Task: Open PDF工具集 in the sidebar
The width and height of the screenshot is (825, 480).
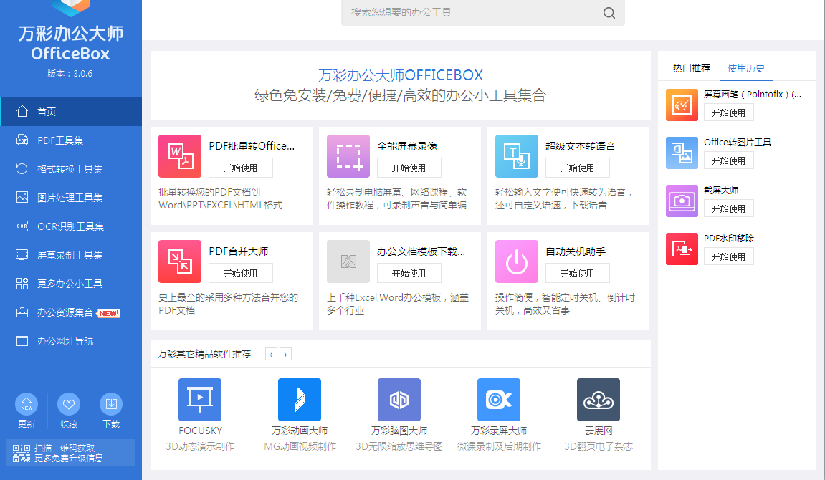Action: (60, 140)
